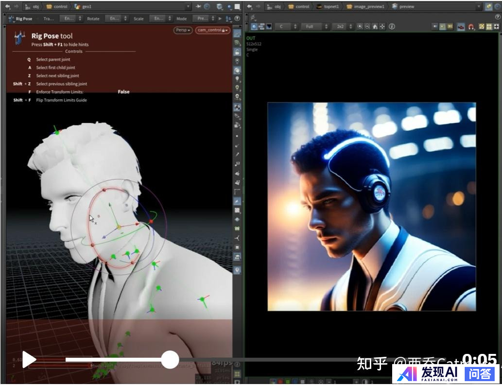This screenshot has width=502, height=386.
Task: Toggle Enforce Transform Limits False value
Action: [x=123, y=92]
